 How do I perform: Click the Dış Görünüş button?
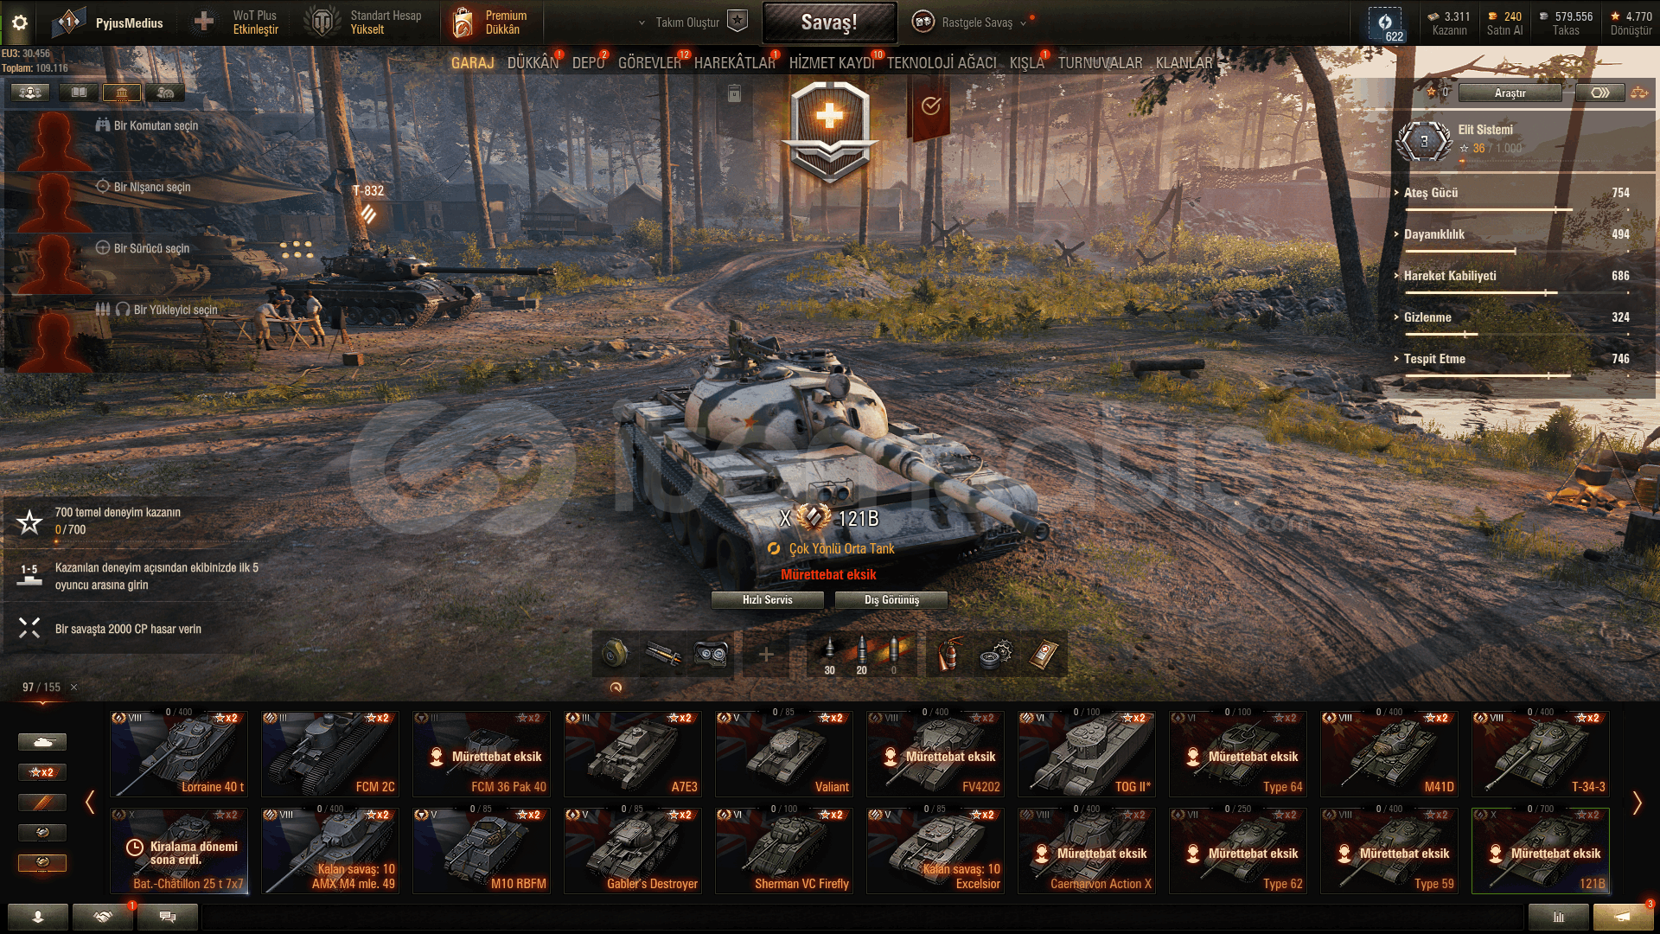(891, 600)
